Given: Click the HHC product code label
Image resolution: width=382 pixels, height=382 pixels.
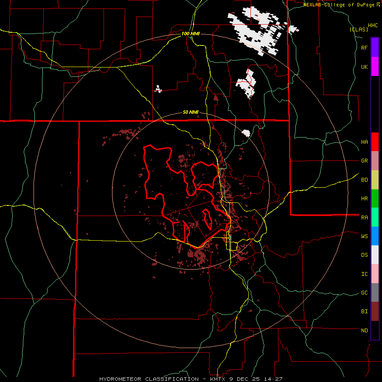Looking at the screenshot, I should click(x=373, y=25).
